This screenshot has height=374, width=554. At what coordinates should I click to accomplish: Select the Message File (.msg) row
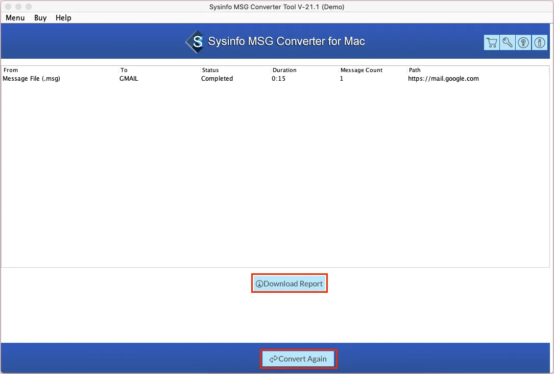click(x=32, y=79)
